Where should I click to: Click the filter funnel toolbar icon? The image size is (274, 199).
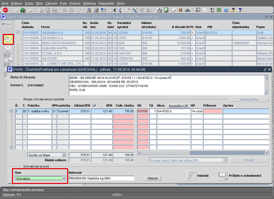point(79,11)
